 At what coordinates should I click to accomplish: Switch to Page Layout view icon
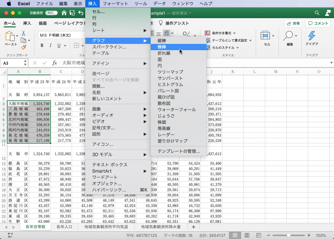coord(247,235)
